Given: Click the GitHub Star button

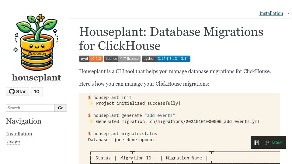Looking at the screenshot, I should click(x=18, y=92).
